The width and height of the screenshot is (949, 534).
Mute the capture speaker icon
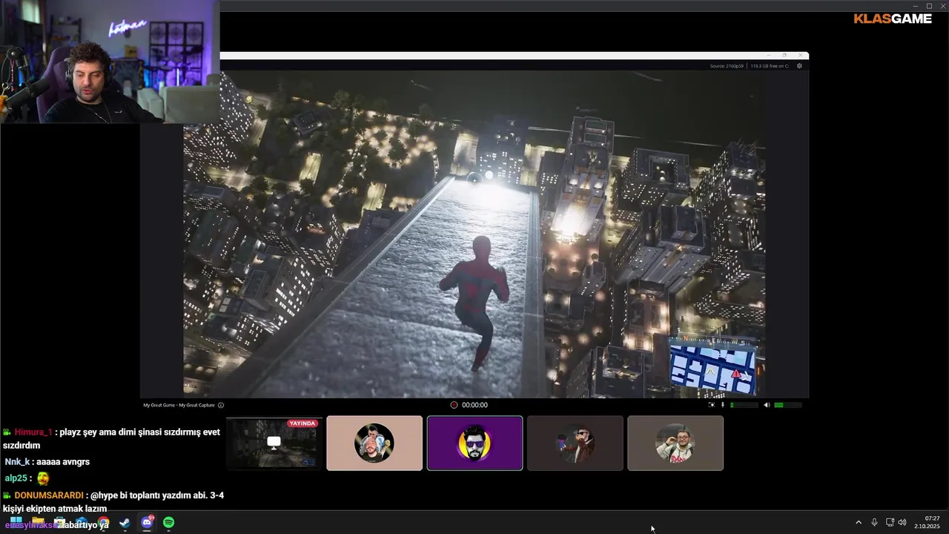click(767, 405)
